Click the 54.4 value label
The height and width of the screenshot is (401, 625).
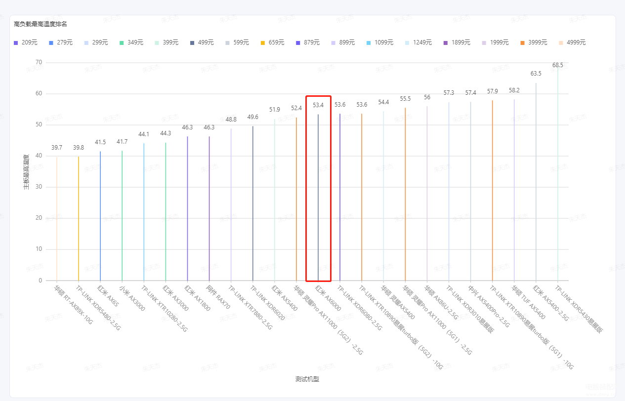click(383, 102)
